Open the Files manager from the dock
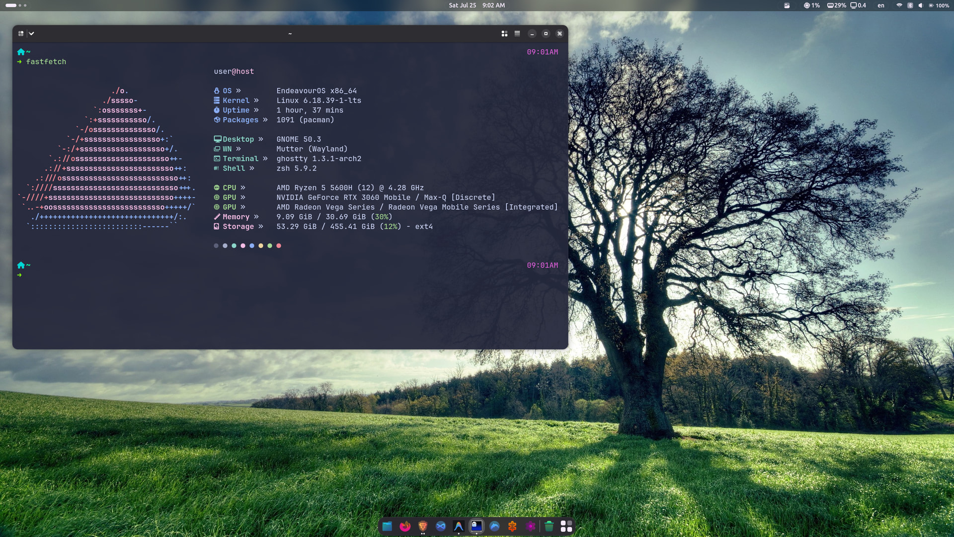 (387, 526)
